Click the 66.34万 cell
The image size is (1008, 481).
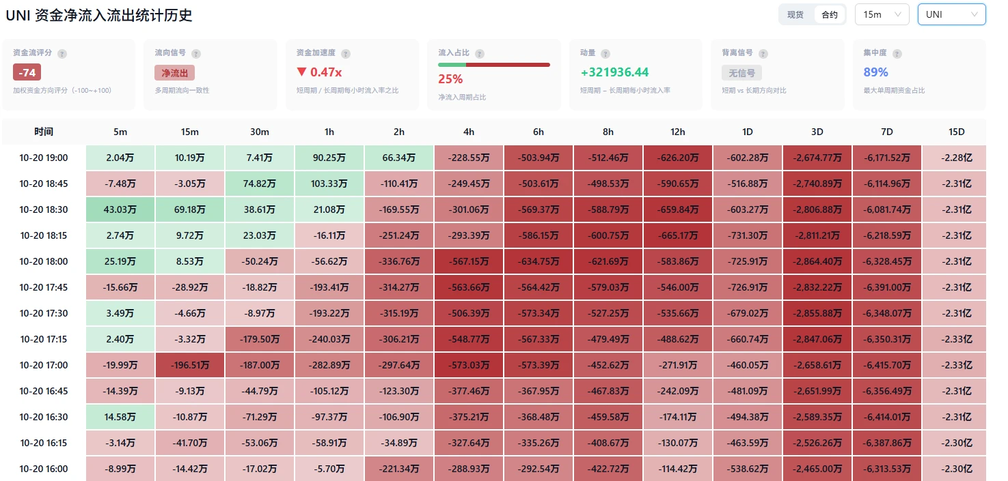click(x=399, y=158)
